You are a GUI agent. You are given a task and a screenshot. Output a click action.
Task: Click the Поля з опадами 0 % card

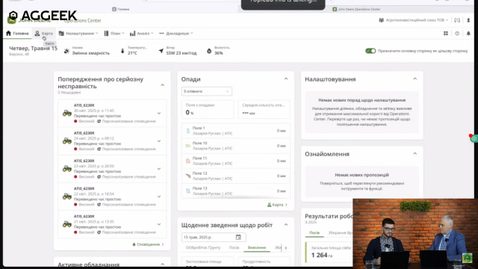(x=208, y=109)
